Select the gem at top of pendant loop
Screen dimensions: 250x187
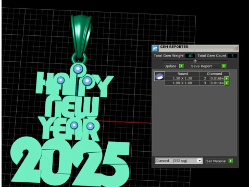pos(78,69)
